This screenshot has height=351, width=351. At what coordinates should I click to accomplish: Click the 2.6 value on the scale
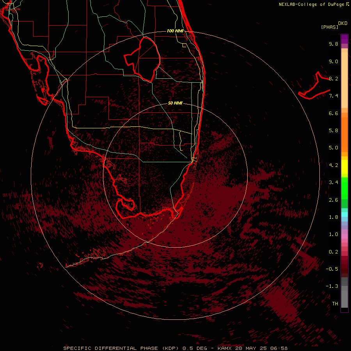pyautogui.click(x=333, y=200)
